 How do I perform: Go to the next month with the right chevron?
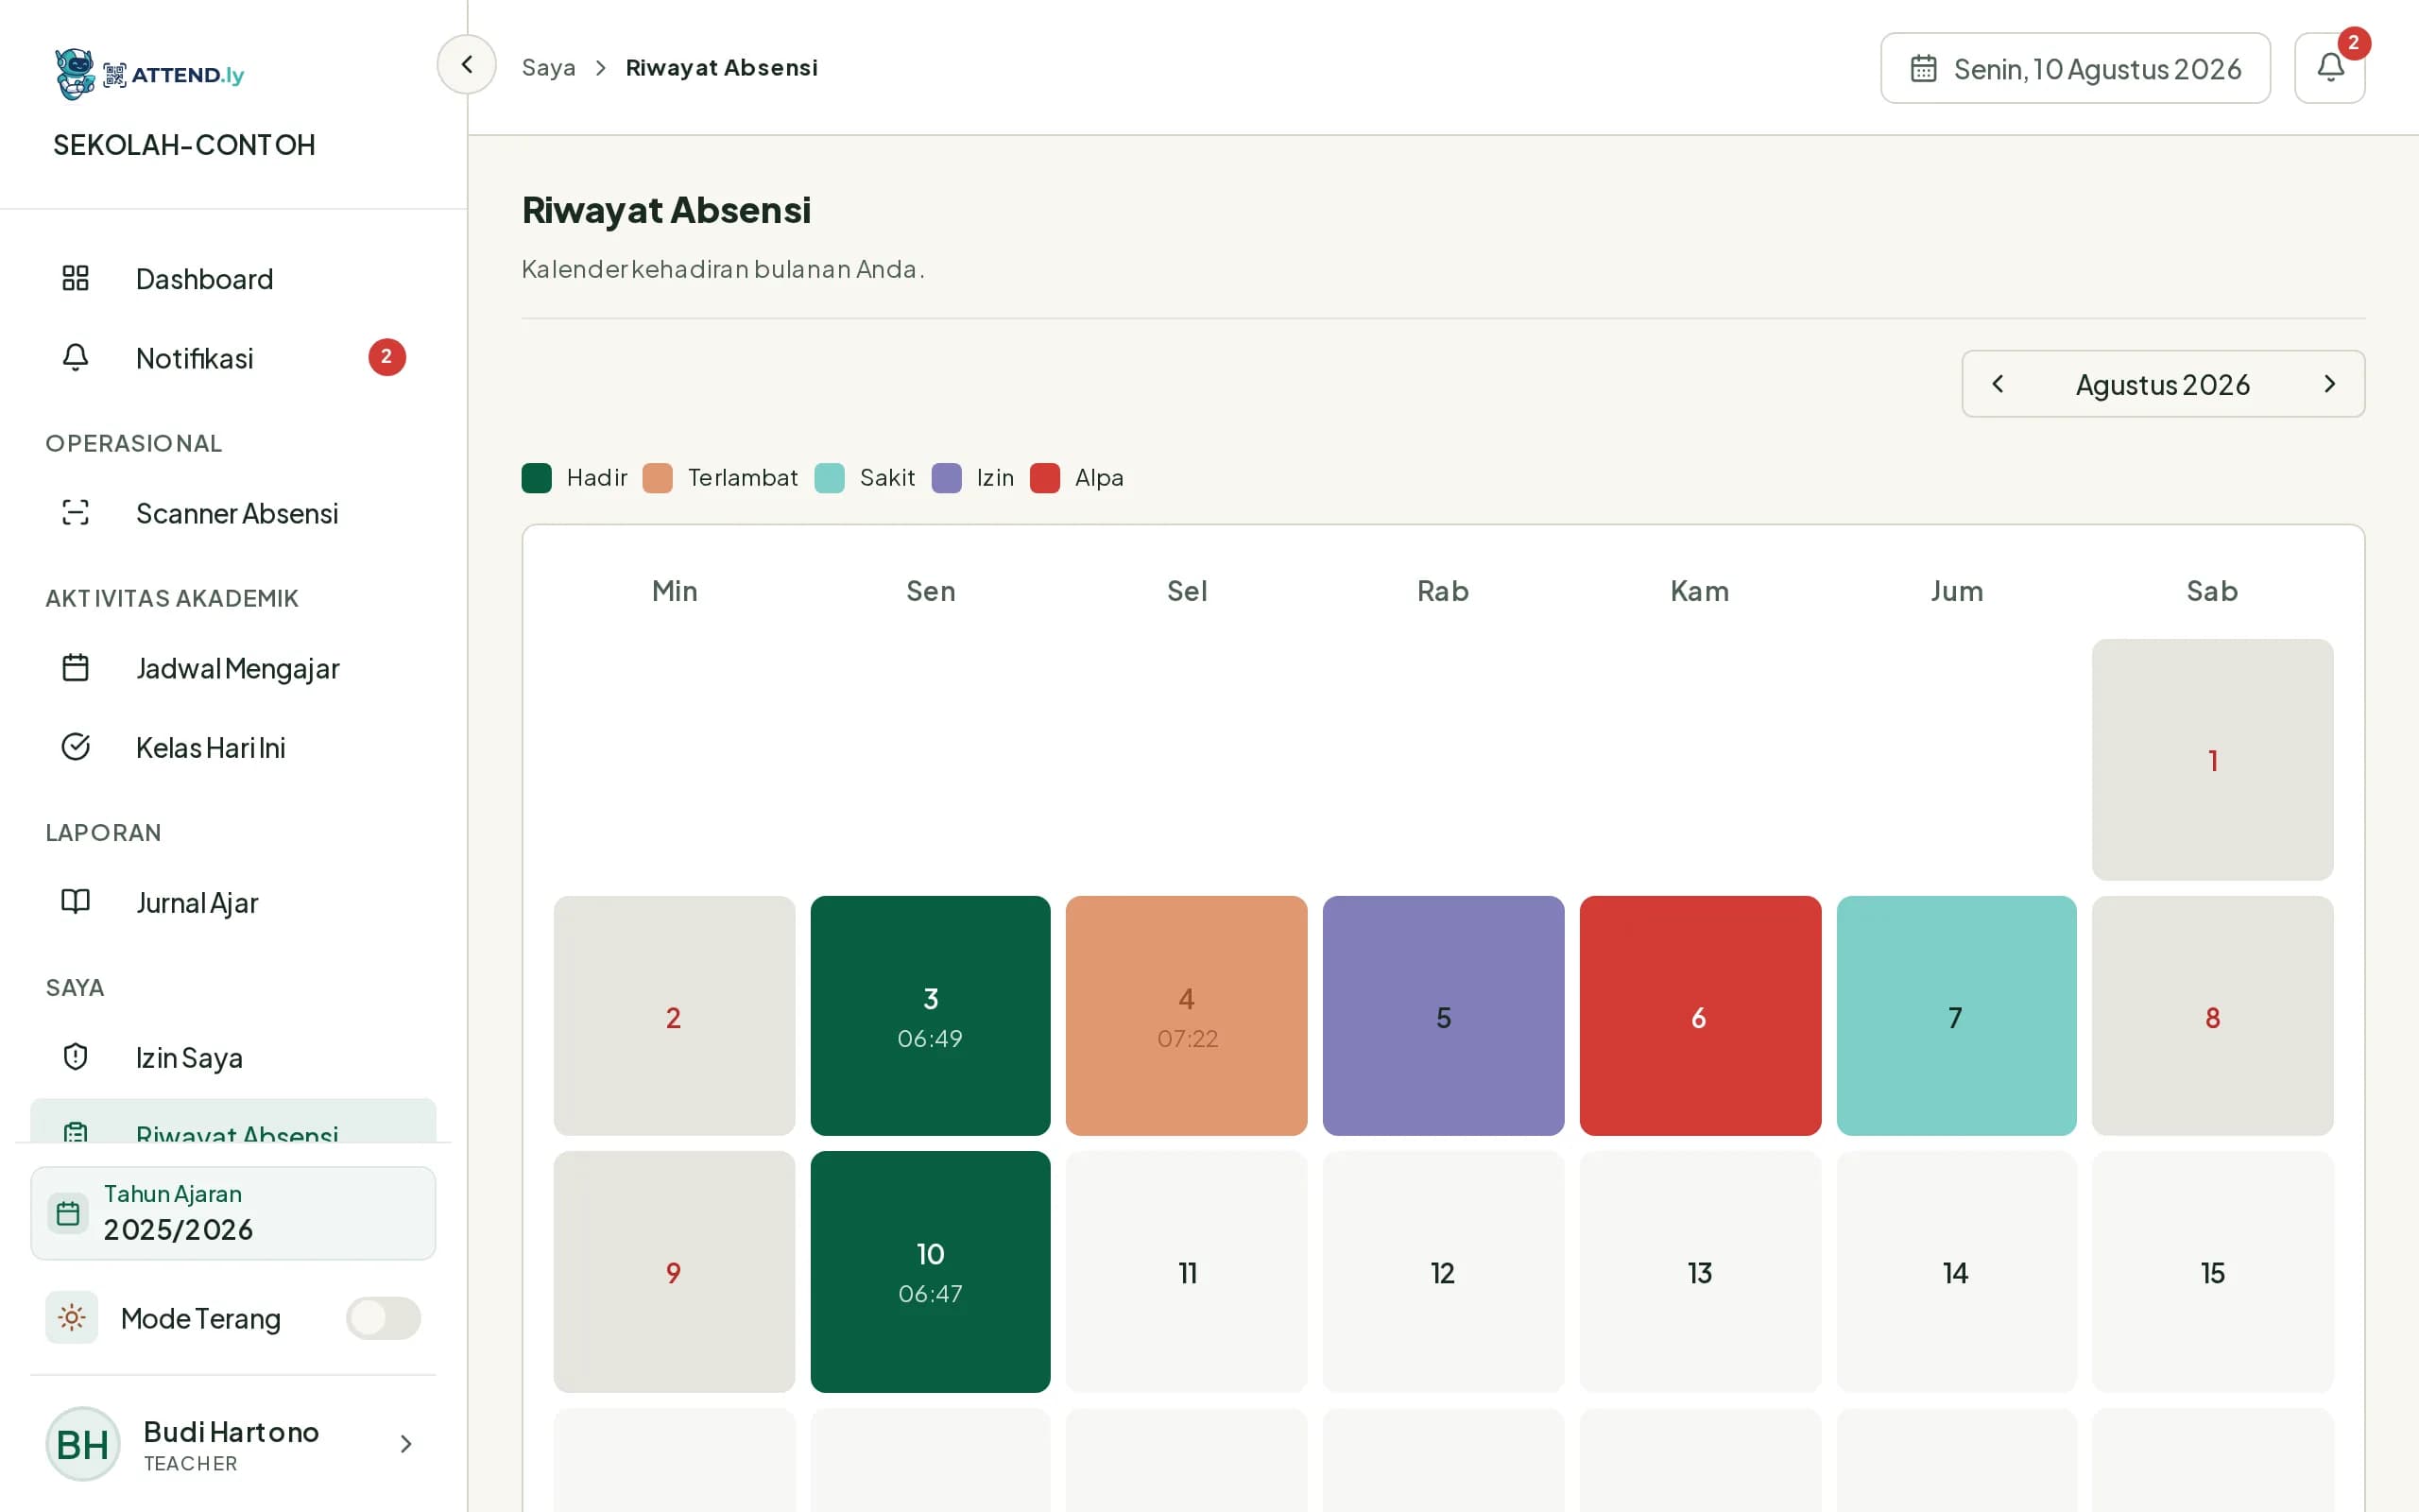point(2329,384)
